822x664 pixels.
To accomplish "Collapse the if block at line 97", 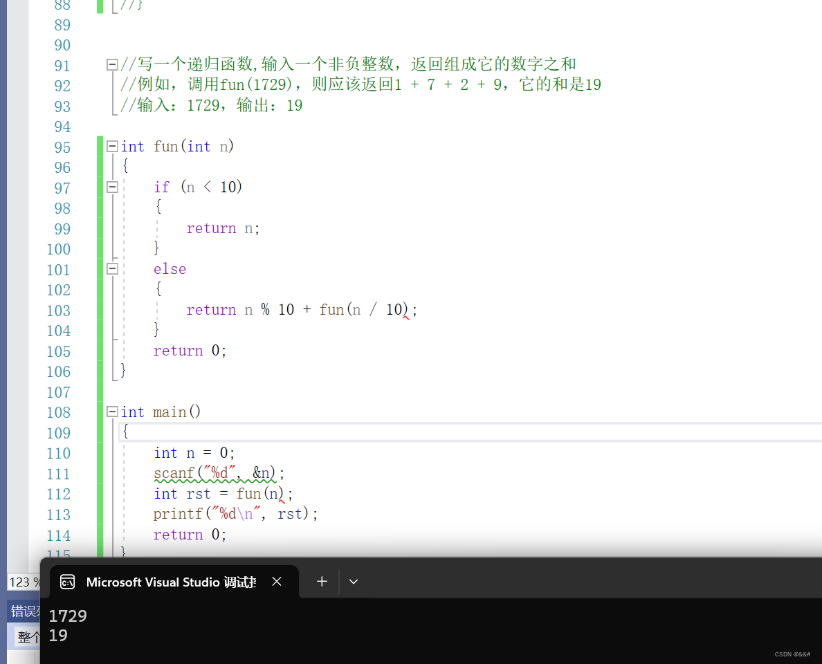I will coord(111,187).
